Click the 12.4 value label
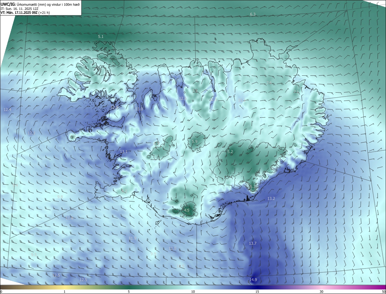This screenshot has width=386, height=294. pyautogui.click(x=8, y=110)
